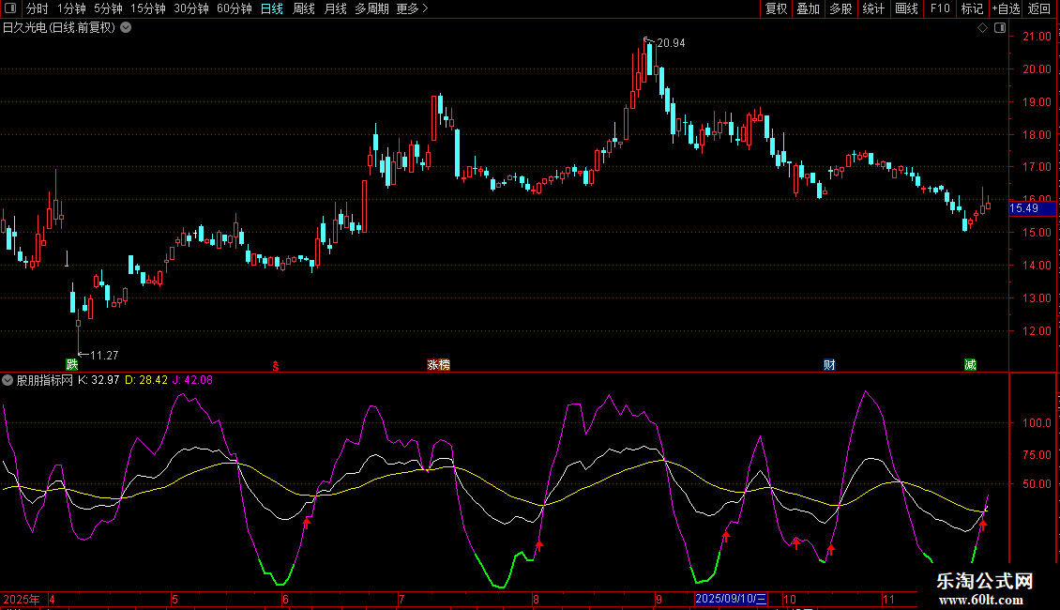The height and width of the screenshot is (610, 1060).
Task: Click the diamond marker icon near price axis
Action: tap(982, 28)
